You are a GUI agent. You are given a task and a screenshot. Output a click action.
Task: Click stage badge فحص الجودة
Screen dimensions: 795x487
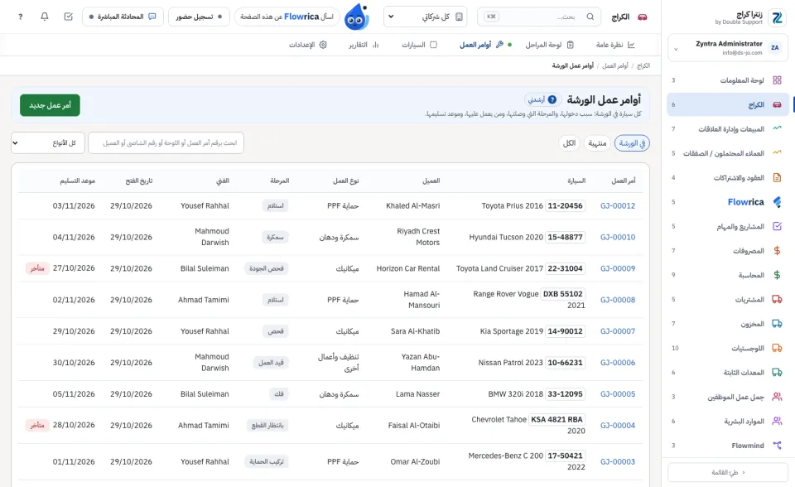[x=266, y=268]
